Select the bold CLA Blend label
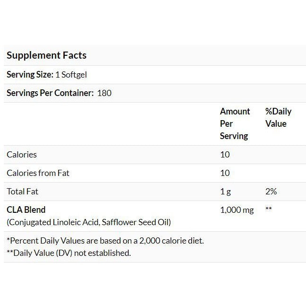This screenshot has width=306, height=306. tap(26, 210)
